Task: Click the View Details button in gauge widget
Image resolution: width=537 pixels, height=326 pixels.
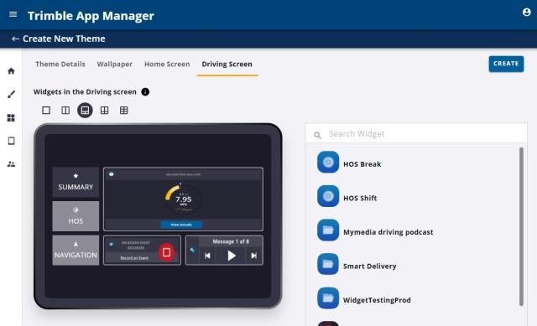Action: (x=181, y=225)
